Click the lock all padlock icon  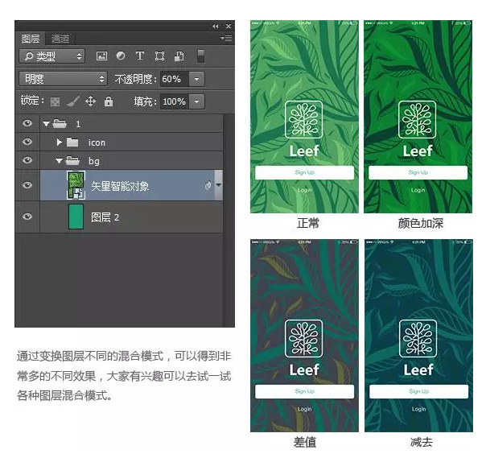click(x=109, y=102)
